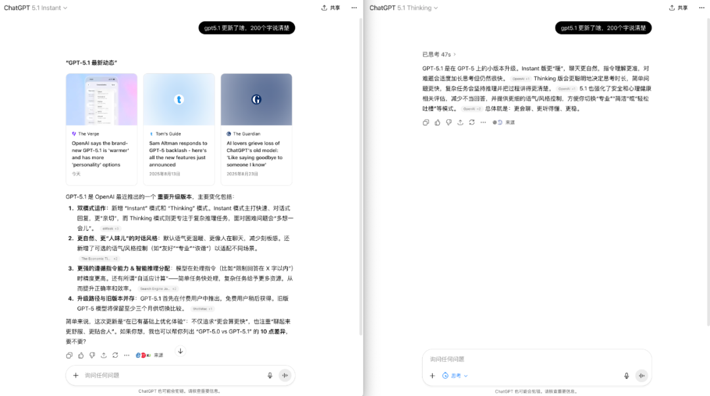Expand the thought-for-47s reasoning section

tap(439, 55)
